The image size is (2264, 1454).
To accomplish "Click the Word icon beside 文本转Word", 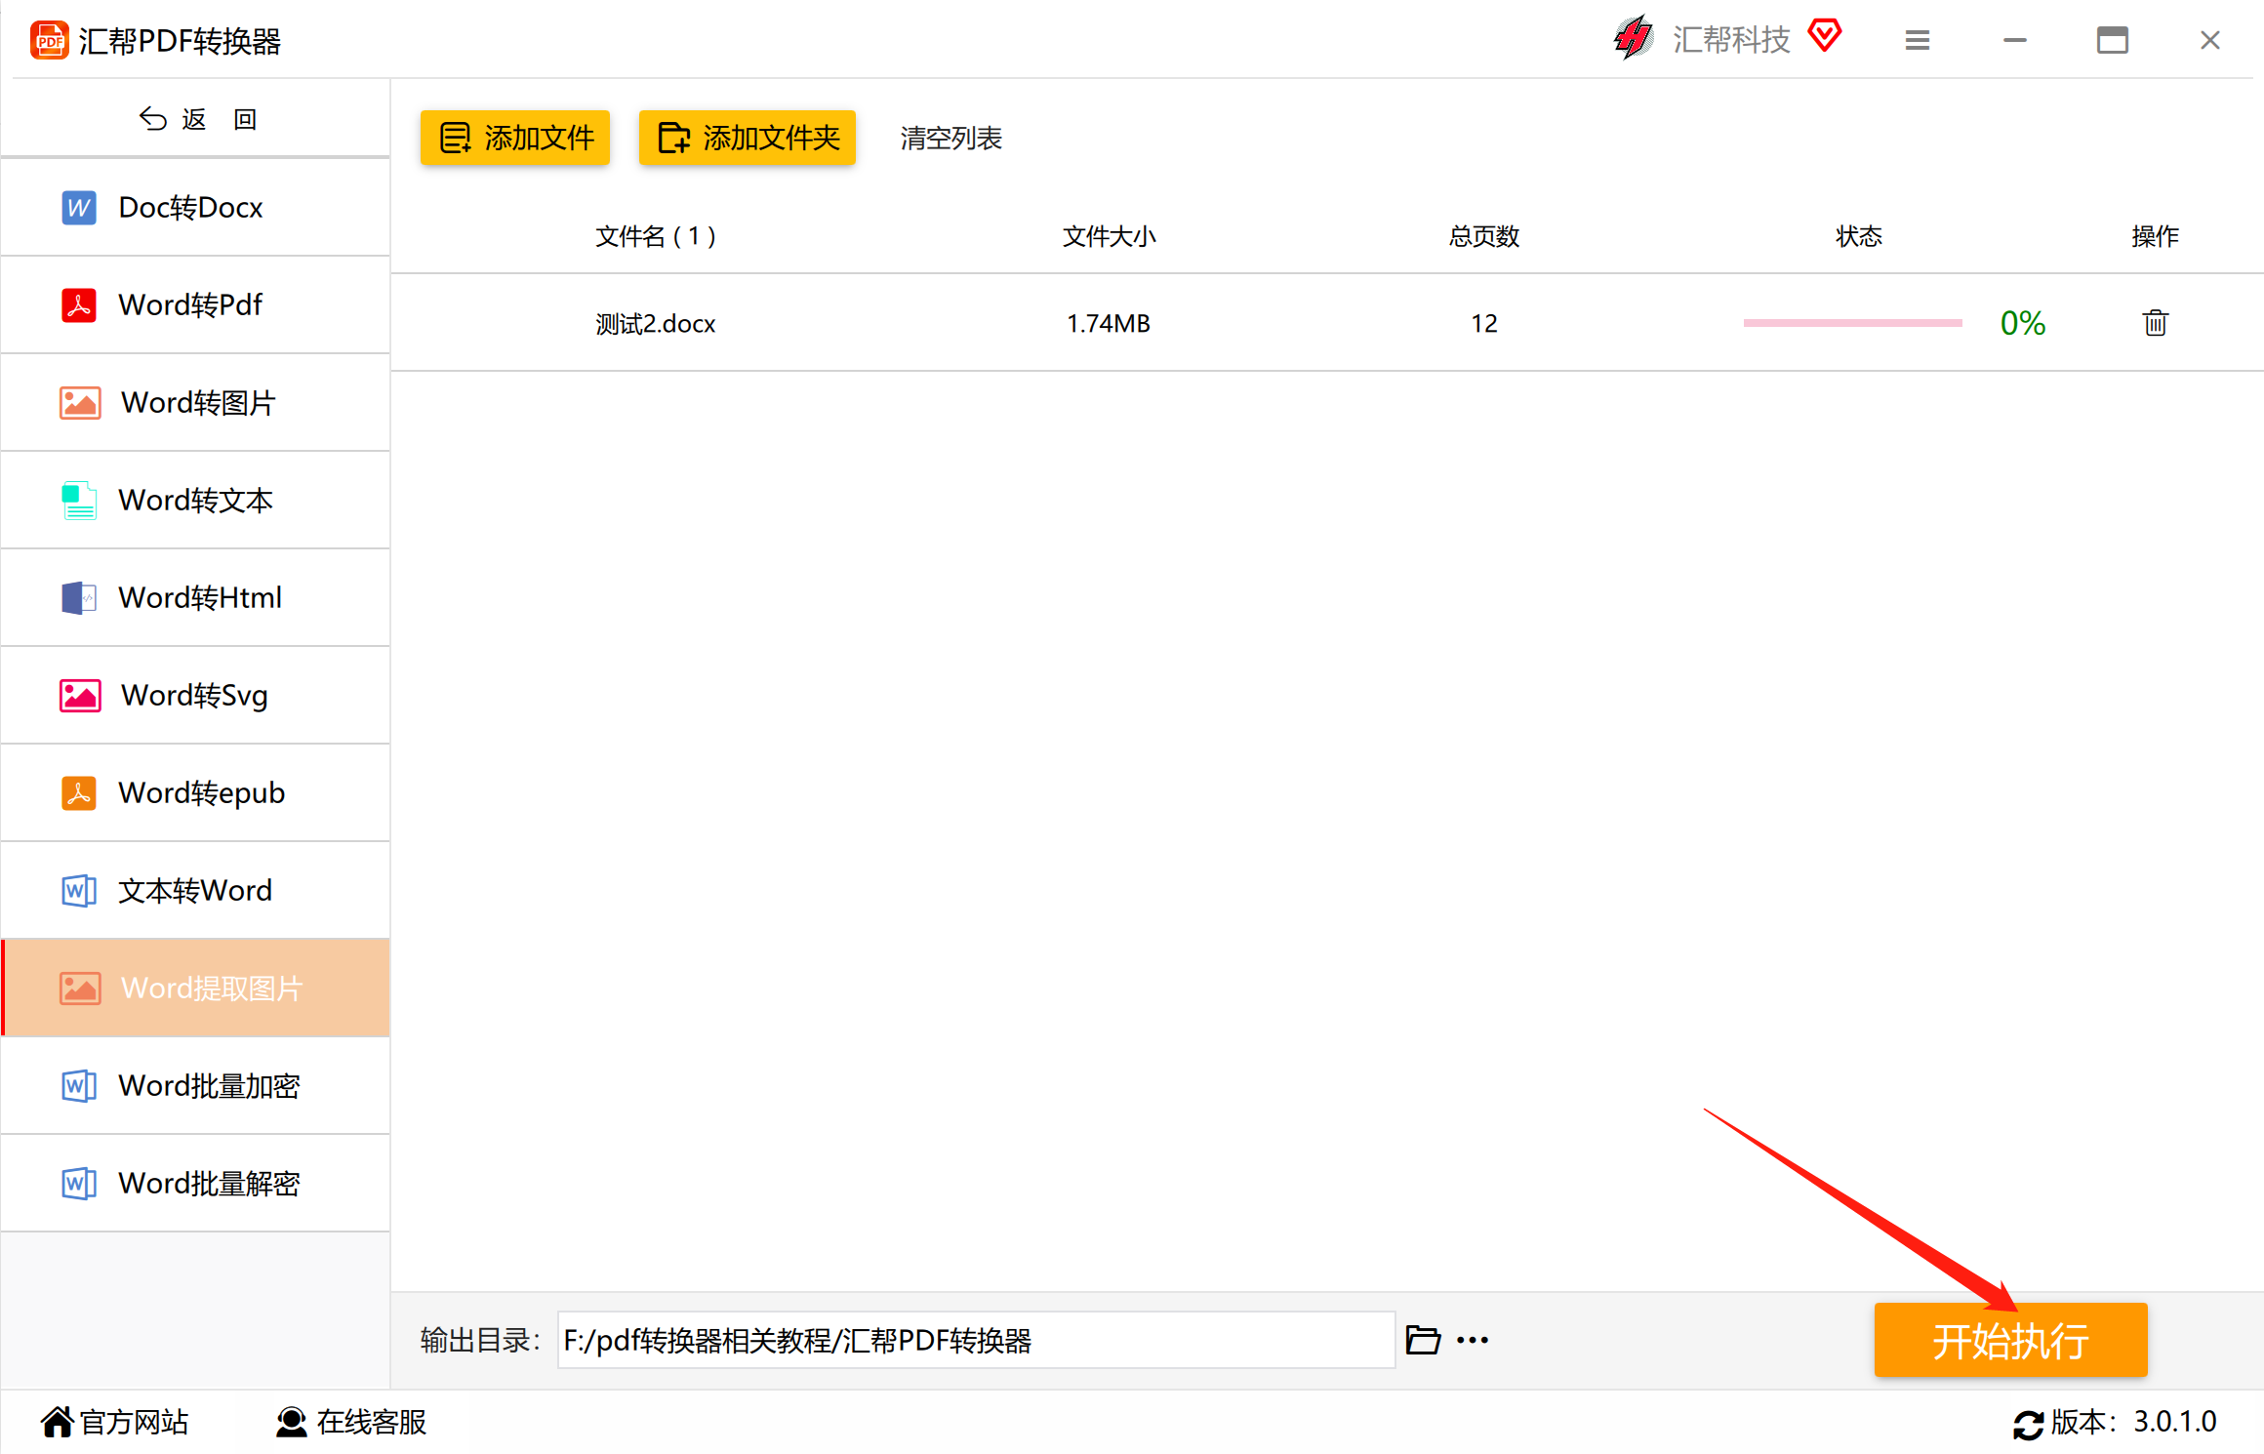I will [x=79, y=891].
